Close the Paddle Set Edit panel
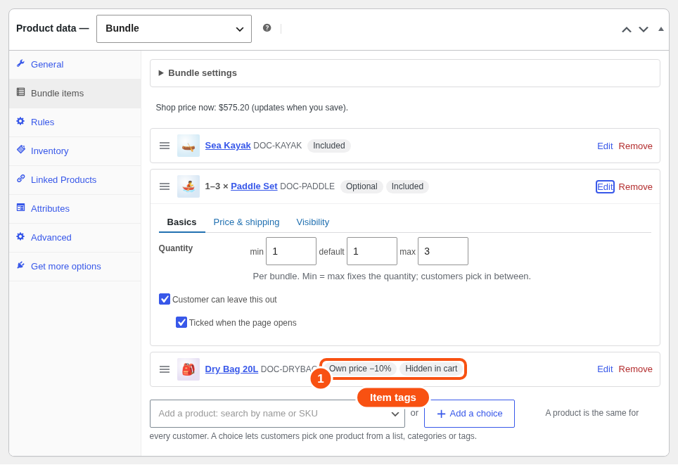This screenshot has height=465, width=678. [x=605, y=187]
